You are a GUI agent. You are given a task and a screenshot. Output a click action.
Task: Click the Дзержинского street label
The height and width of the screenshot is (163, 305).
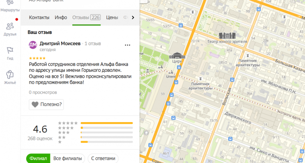pos(238,118)
